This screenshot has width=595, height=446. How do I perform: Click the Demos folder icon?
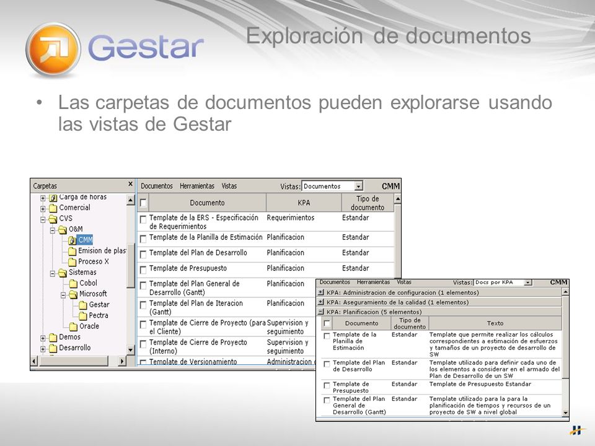pos(53,337)
